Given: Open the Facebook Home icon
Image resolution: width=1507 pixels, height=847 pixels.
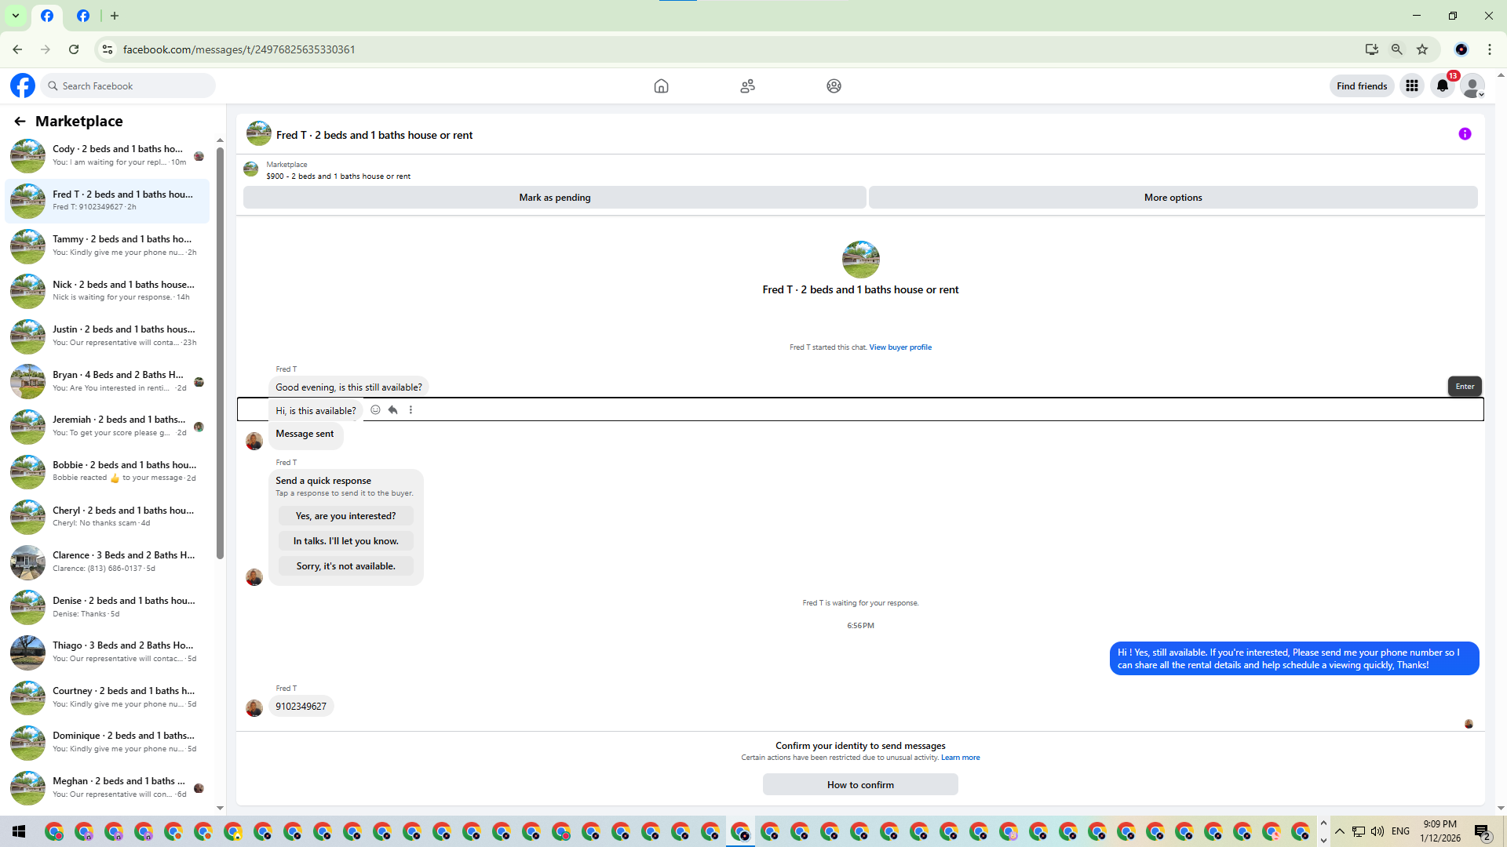Looking at the screenshot, I should [661, 86].
